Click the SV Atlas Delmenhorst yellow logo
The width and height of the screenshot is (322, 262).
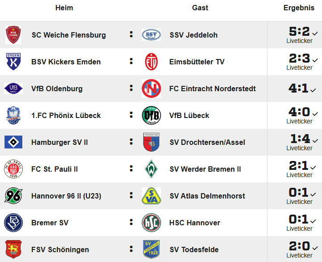pyautogui.click(x=151, y=196)
